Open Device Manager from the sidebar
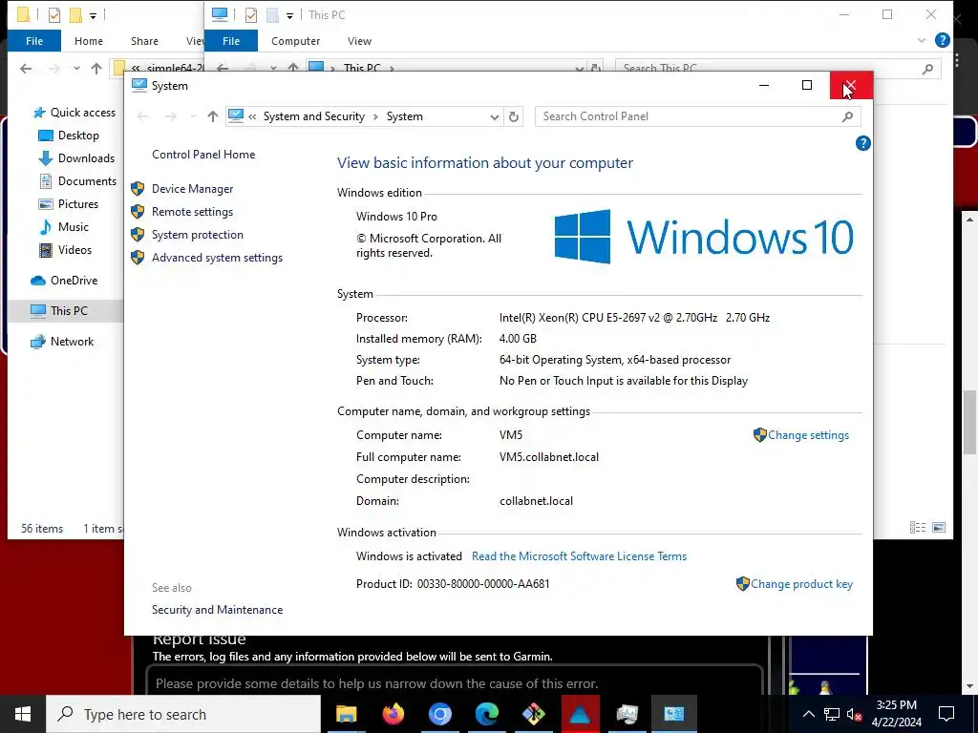This screenshot has height=733, width=978. point(192,189)
